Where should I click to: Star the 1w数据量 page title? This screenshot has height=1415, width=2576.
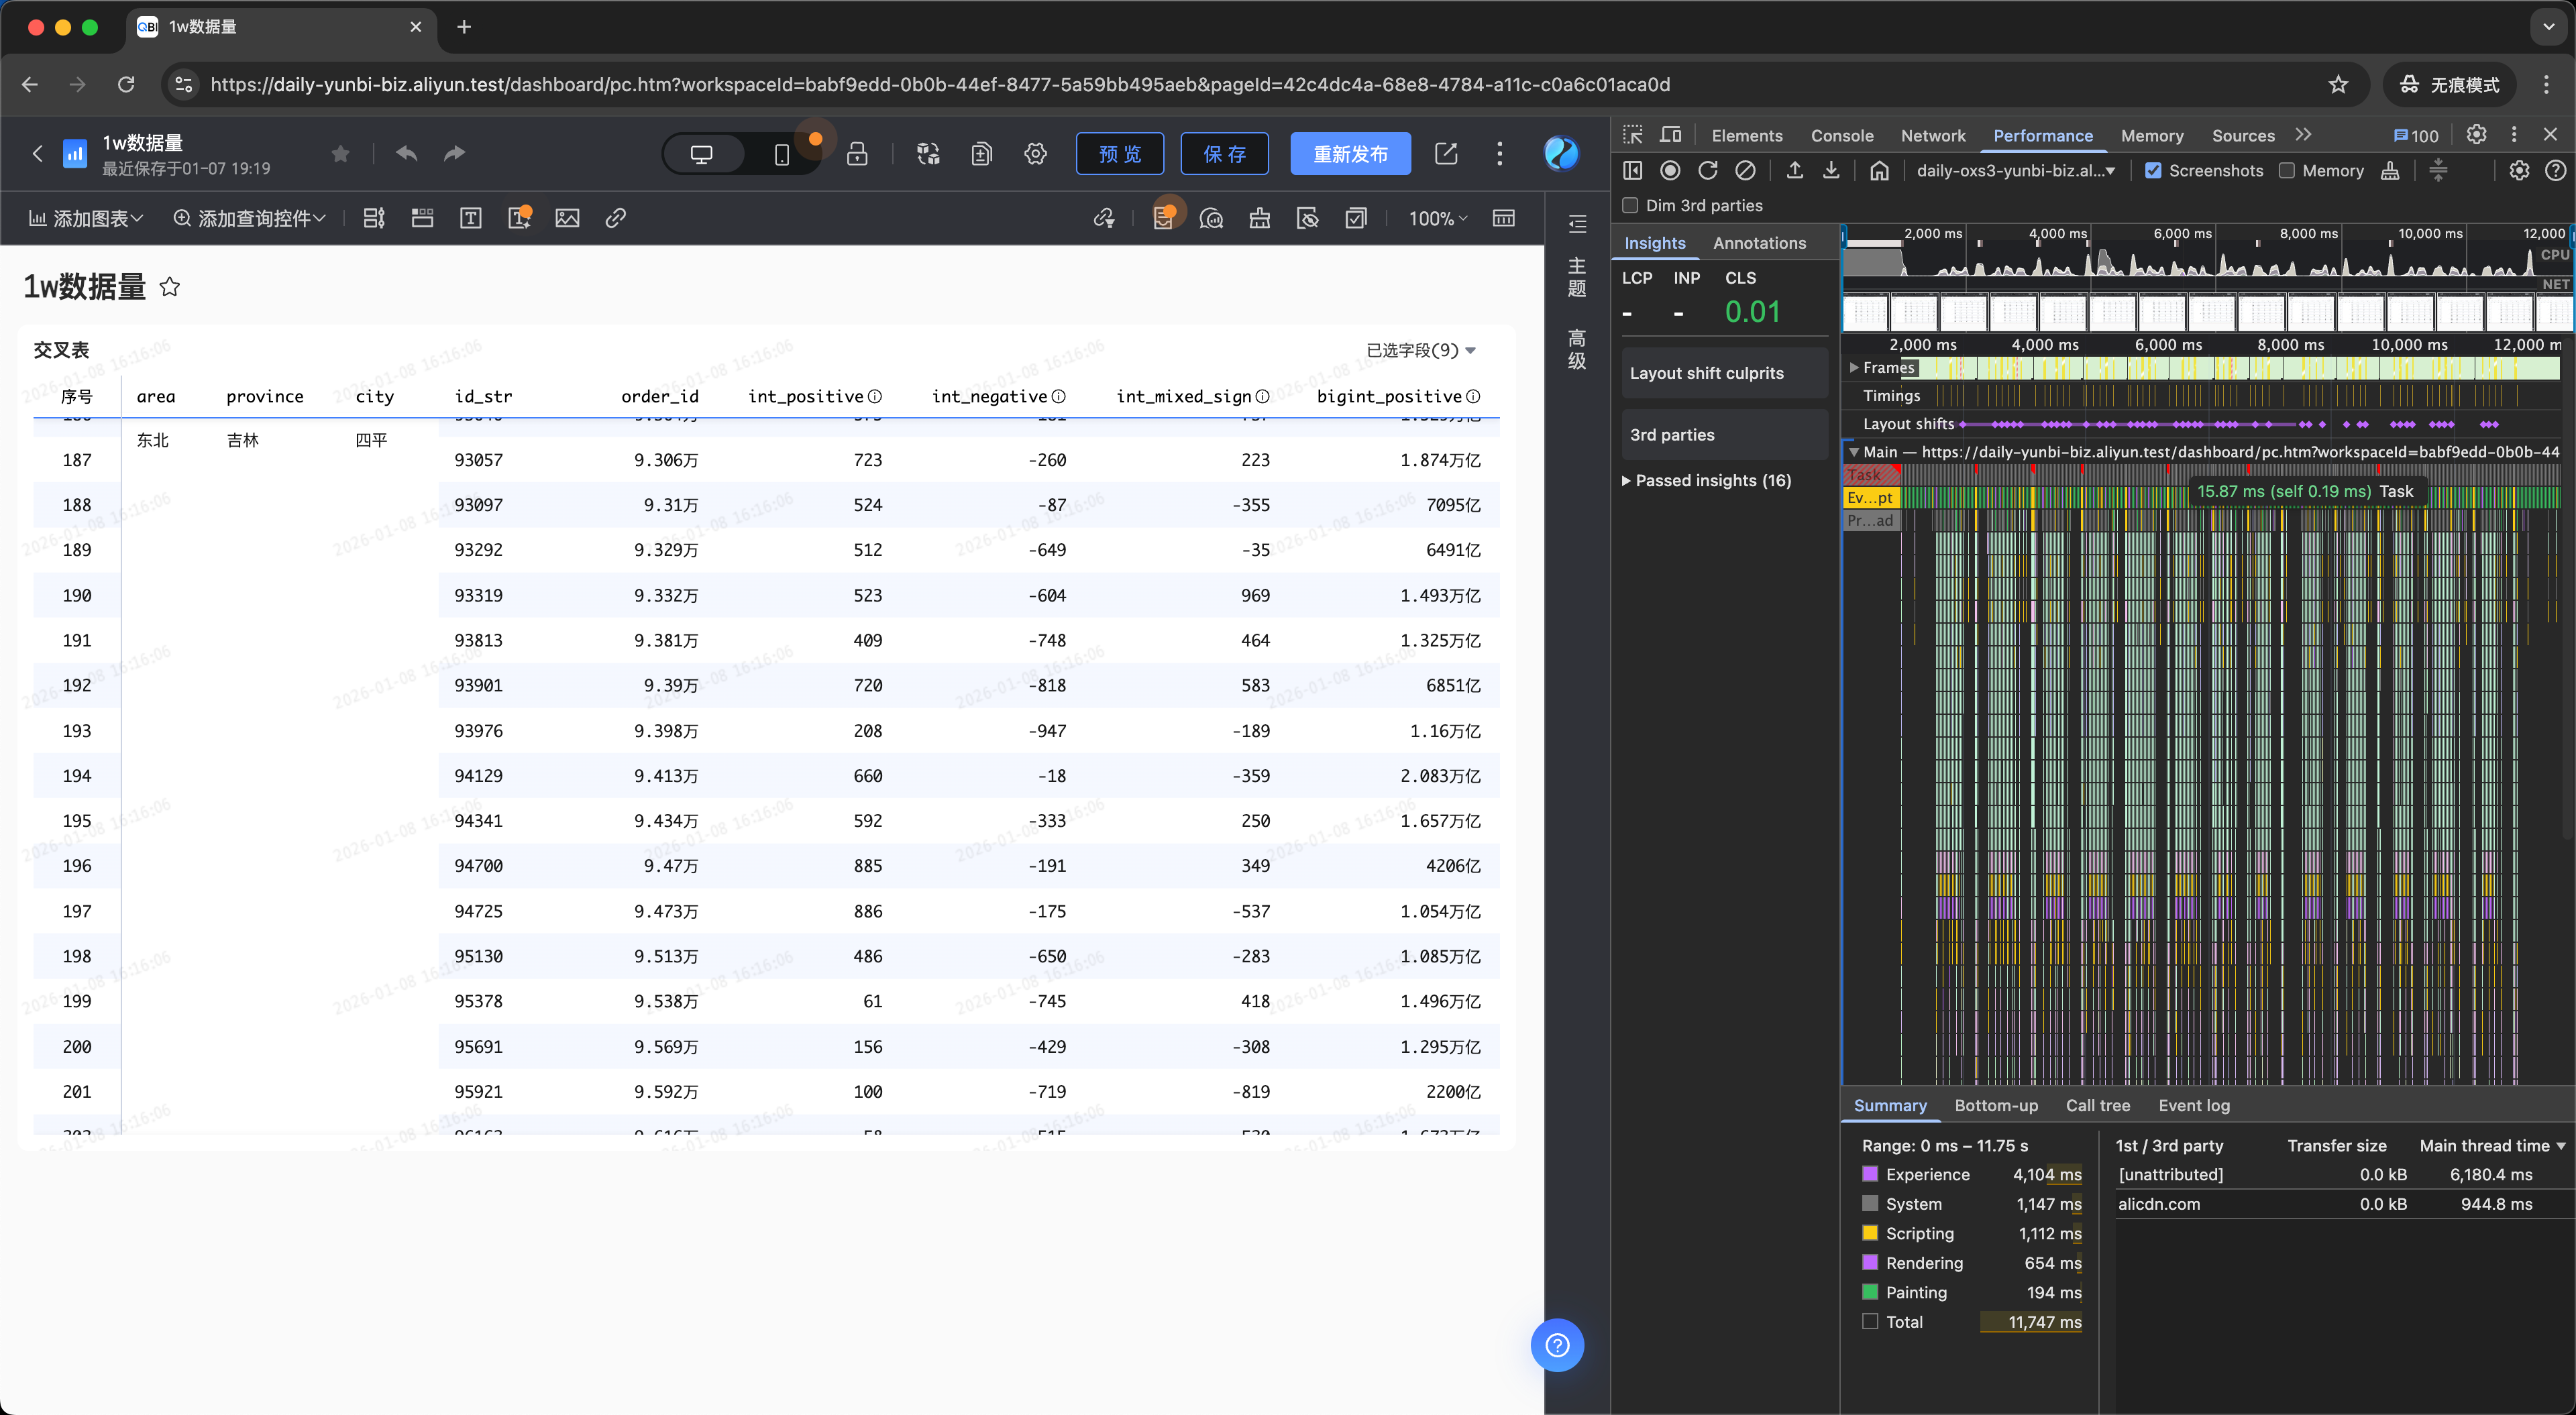click(x=170, y=287)
